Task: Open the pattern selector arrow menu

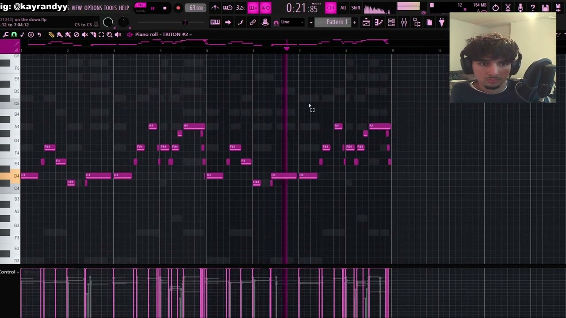Action: tap(311, 22)
